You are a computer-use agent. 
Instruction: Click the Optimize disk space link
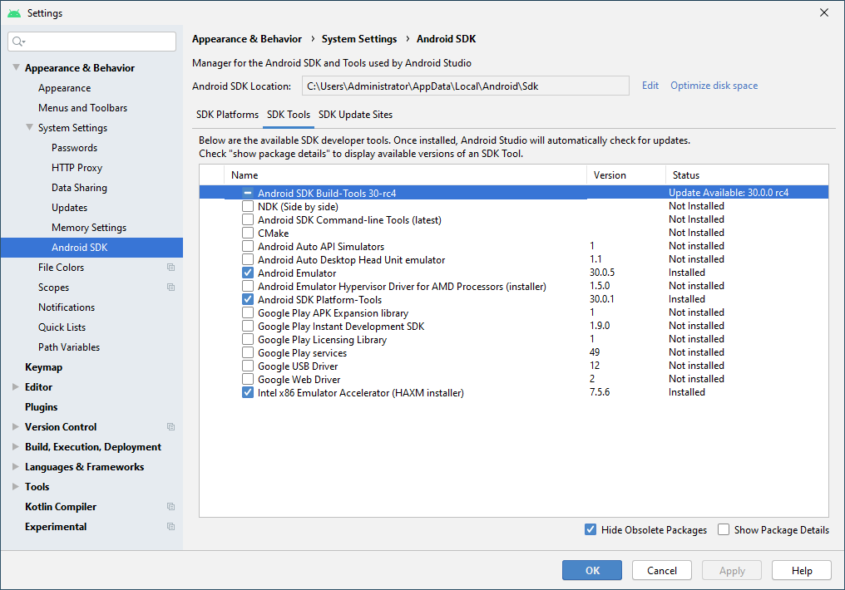click(x=714, y=86)
